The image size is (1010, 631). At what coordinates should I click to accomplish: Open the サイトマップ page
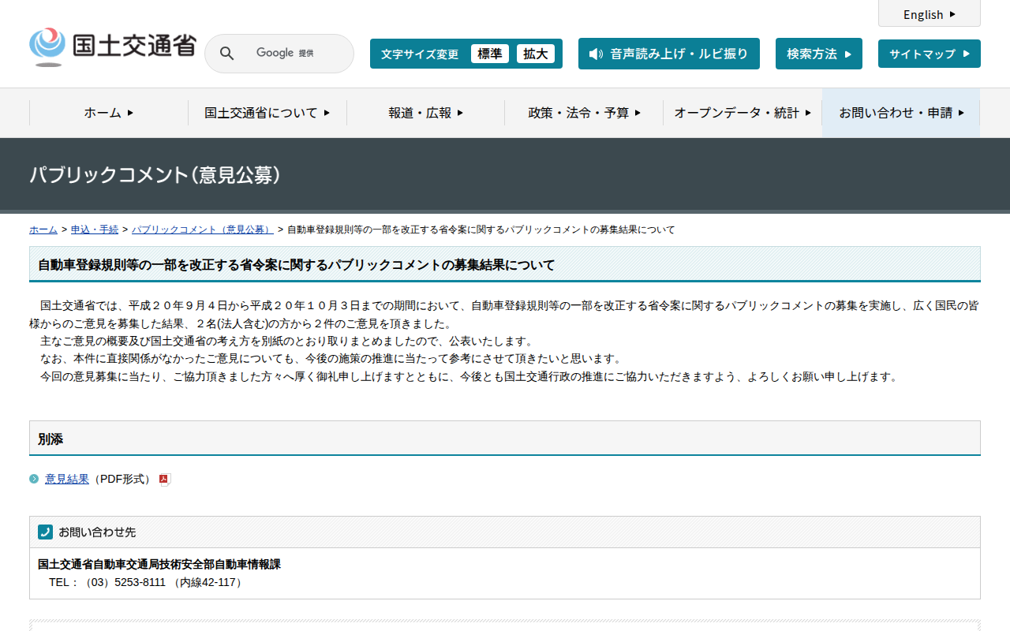point(930,54)
